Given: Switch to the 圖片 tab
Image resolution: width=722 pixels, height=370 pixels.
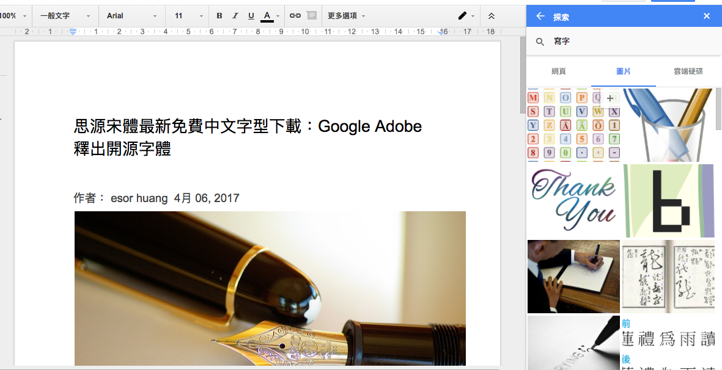Looking at the screenshot, I should point(623,71).
